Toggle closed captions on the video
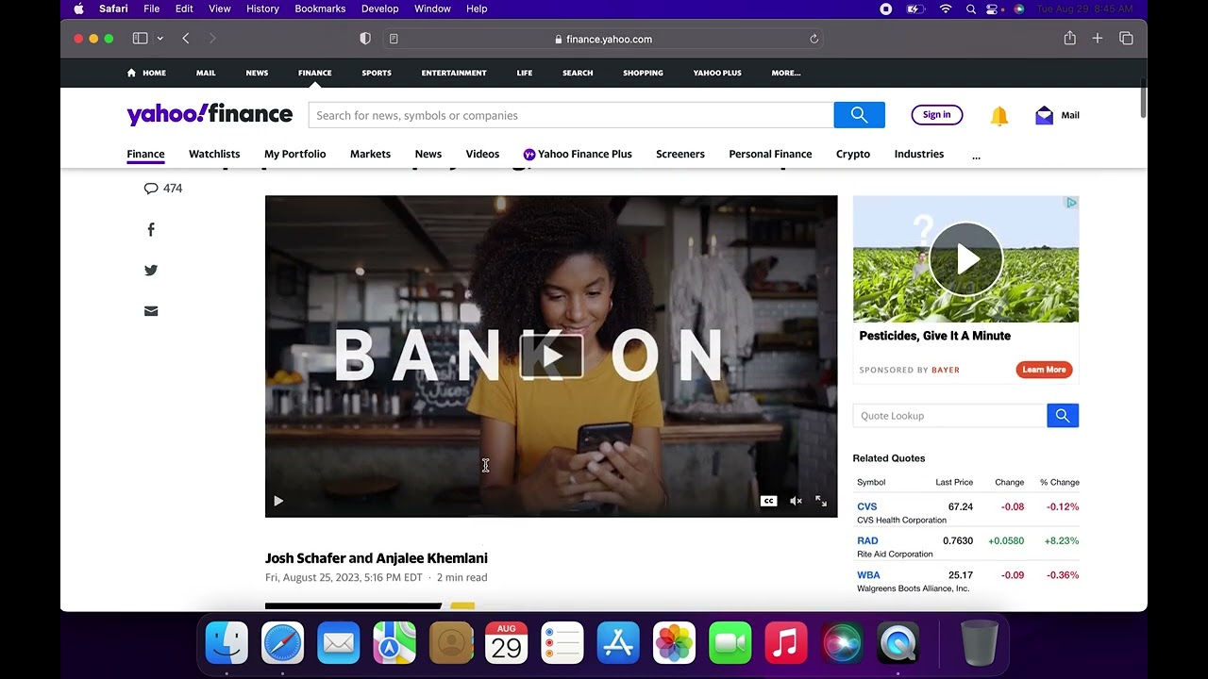1208x679 pixels. pos(769,501)
